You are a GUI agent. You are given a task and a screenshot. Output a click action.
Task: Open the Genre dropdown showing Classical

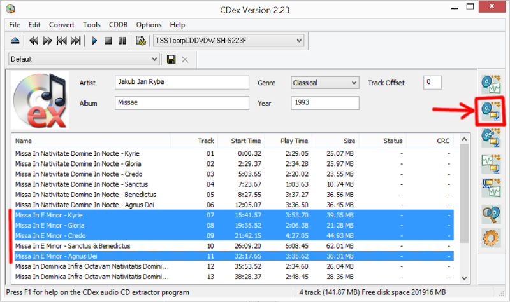point(324,83)
